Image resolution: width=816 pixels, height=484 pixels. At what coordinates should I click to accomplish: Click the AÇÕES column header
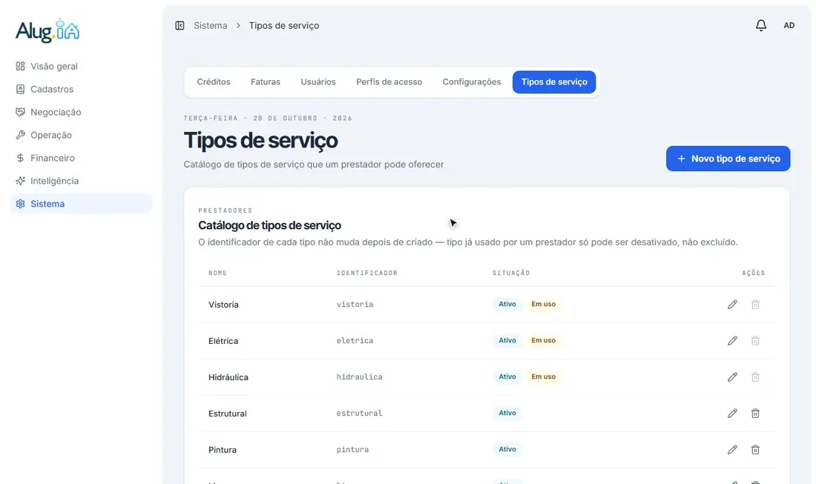point(754,273)
